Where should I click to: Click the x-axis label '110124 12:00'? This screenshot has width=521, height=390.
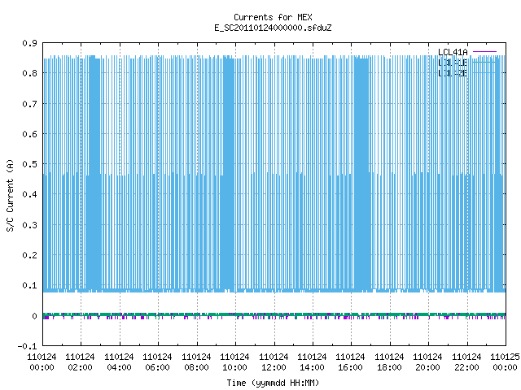[x=274, y=362]
